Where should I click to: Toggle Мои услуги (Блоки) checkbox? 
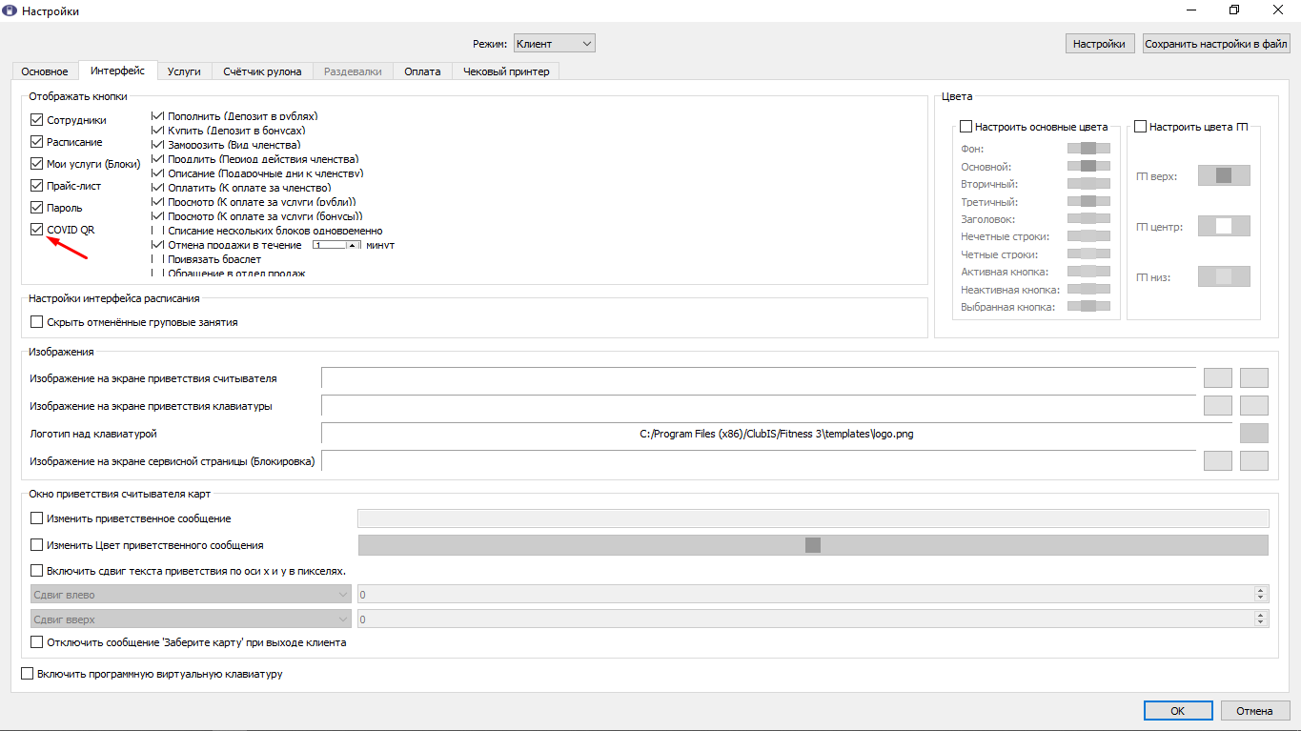[x=37, y=164]
